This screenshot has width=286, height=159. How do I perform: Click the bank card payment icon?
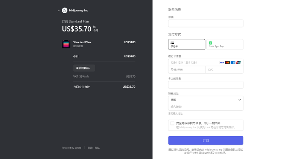pos(172,43)
